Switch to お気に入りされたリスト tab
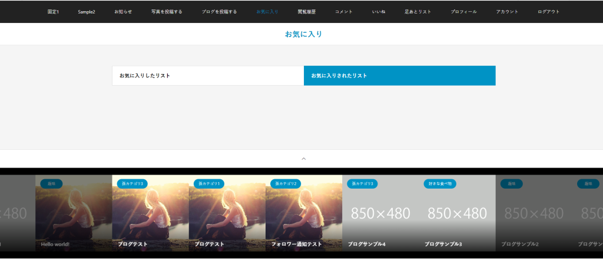 pos(399,76)
